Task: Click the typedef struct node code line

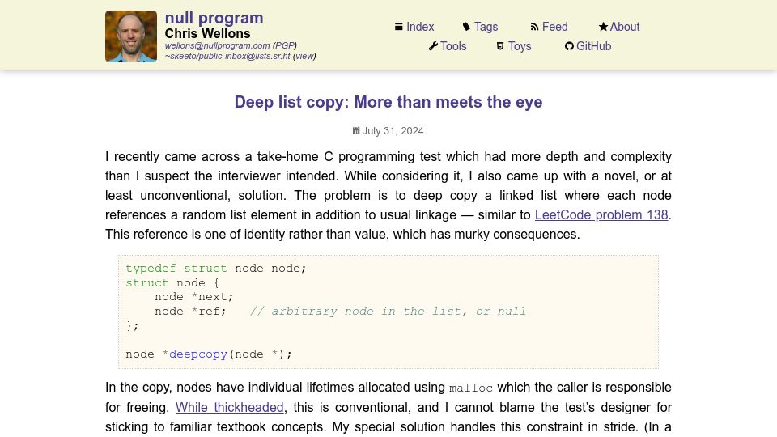Action: [215, 269]
